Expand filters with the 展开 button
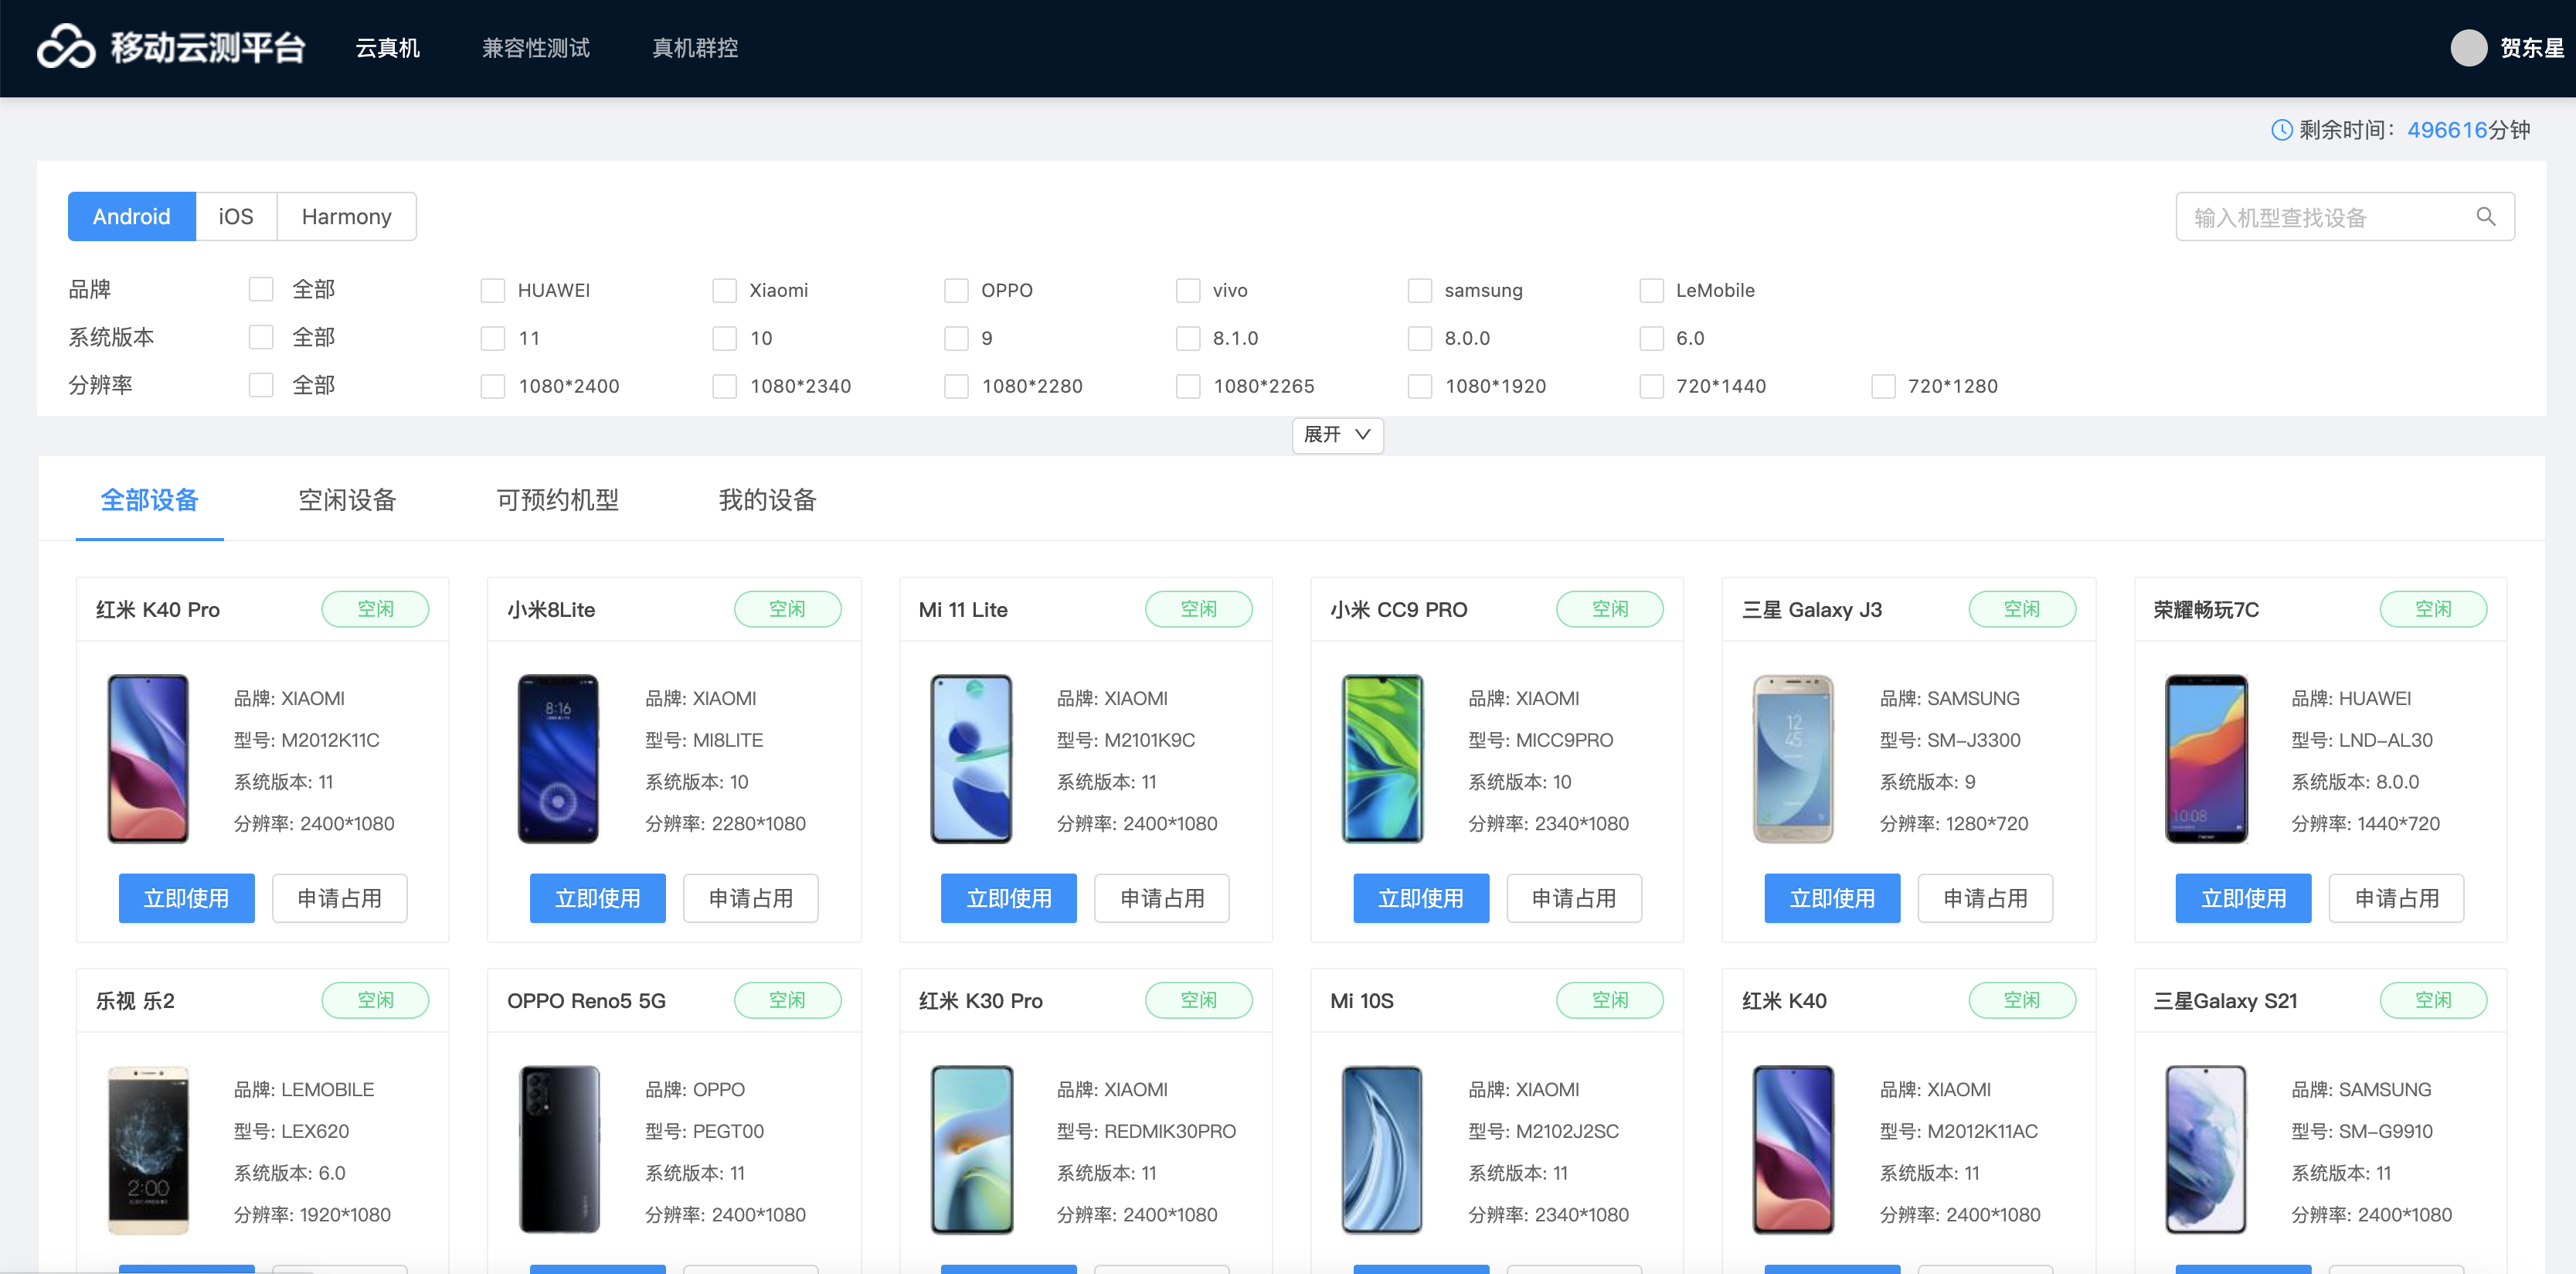This screenshot has width=2576, height=1274. point(1337,434)
